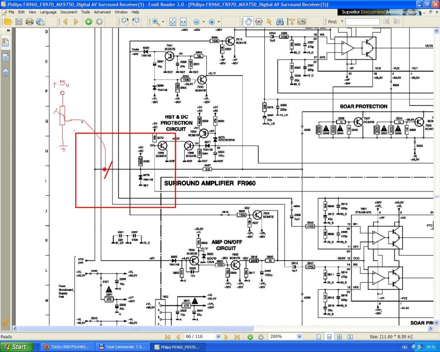Open the Find options dropdown arrow
440x352 pixels.
tap(342, 21)
